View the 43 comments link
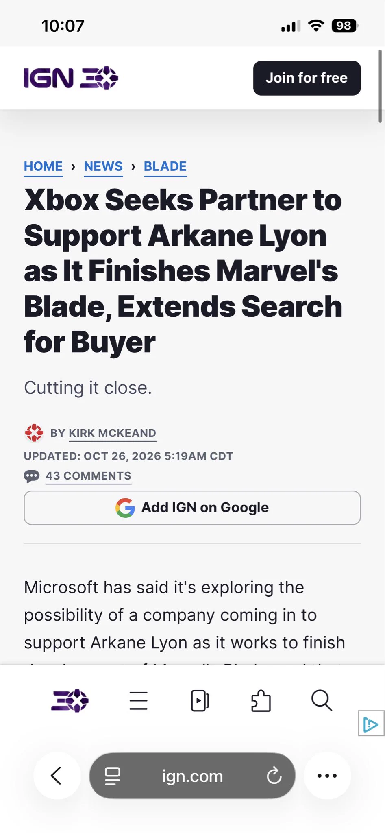The image size is (385, 833). (x=88, y=475)
